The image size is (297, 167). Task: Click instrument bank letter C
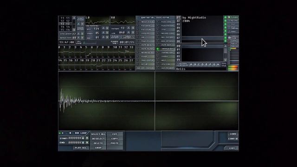199,64
